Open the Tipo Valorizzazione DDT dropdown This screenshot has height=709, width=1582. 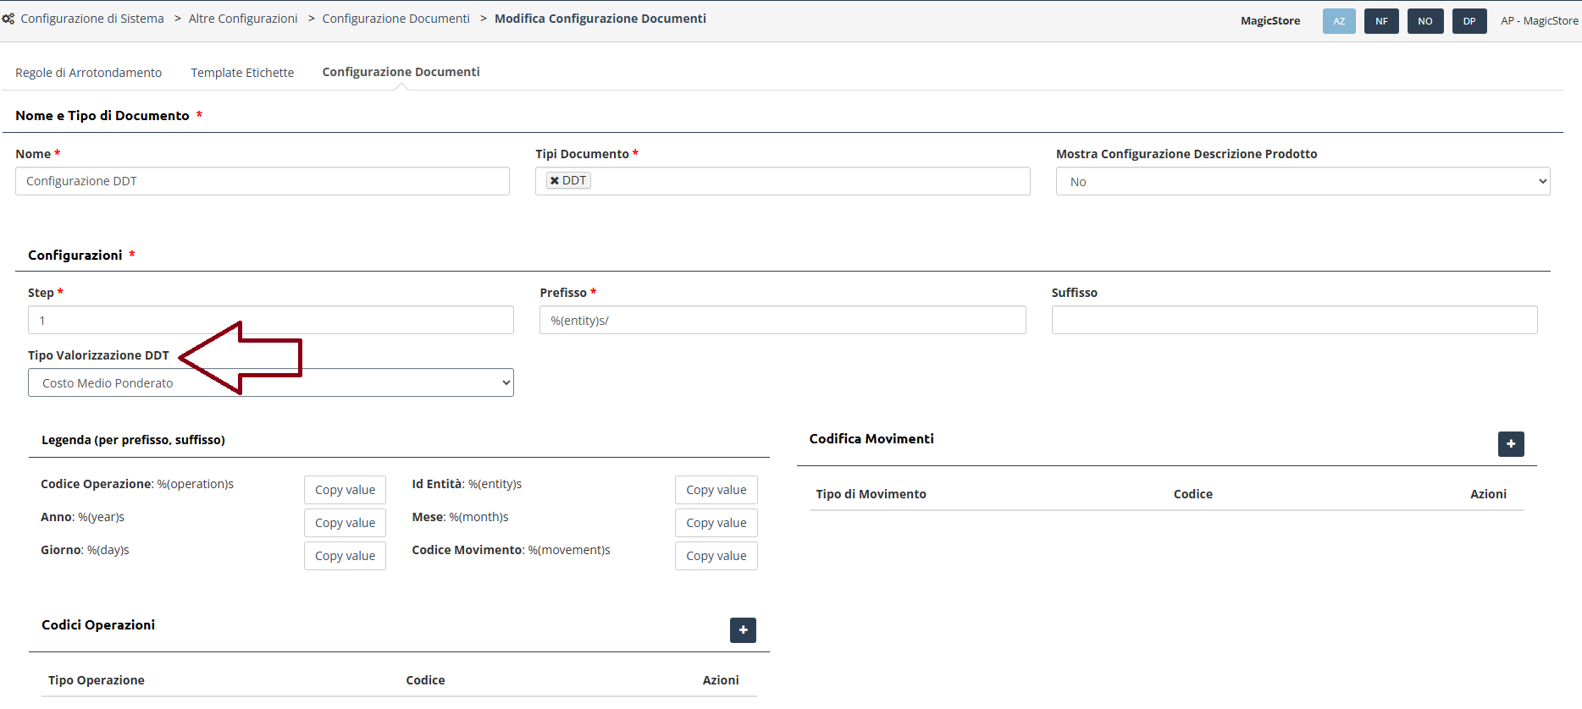coord(271,382)
